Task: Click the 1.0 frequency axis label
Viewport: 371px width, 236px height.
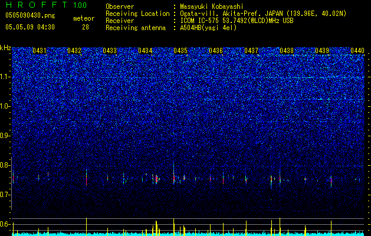Action: [4, 106]
